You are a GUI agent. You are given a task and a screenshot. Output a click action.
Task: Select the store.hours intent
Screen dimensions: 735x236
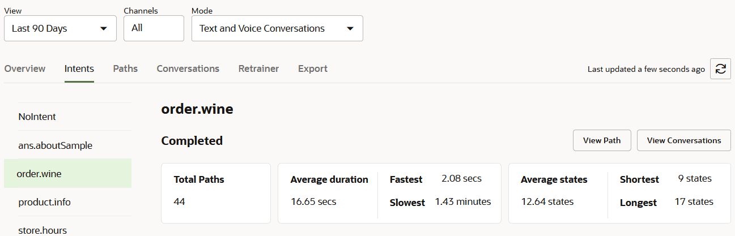(43, 230)
